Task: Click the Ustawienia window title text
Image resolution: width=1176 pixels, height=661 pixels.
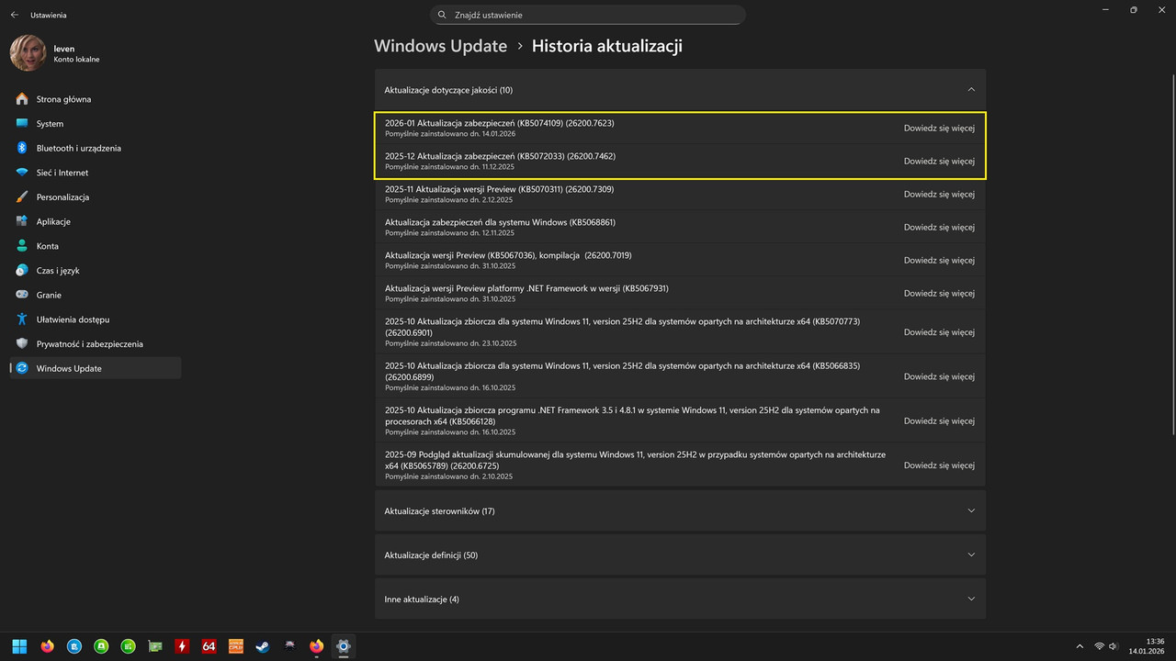Action: click(49, 15)
